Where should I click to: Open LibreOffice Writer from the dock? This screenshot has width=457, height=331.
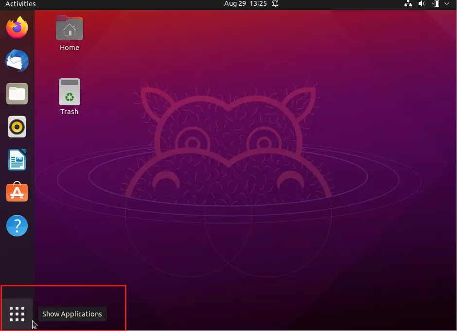pyautogui.click(x=17, y=160)
